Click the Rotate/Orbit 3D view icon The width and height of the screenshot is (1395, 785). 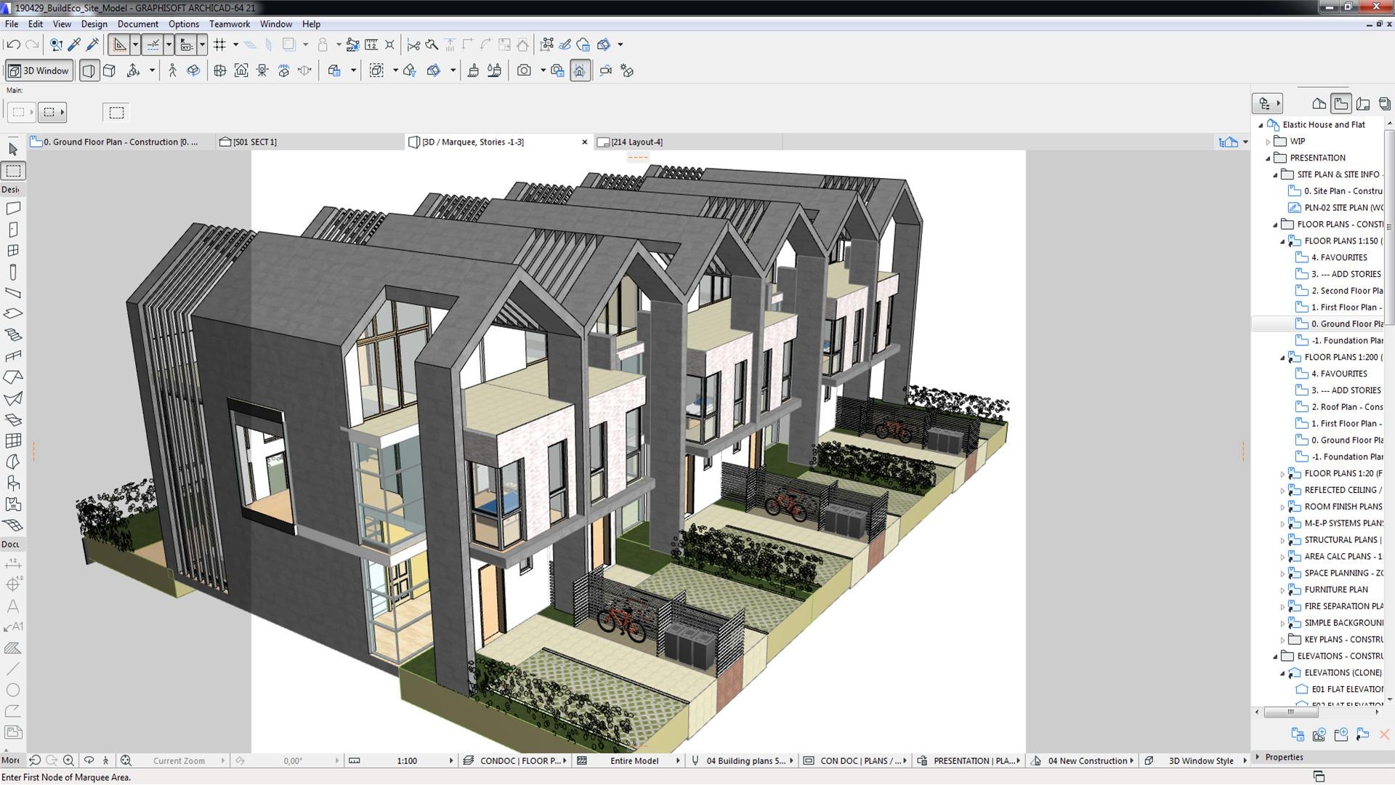[193, 70]
